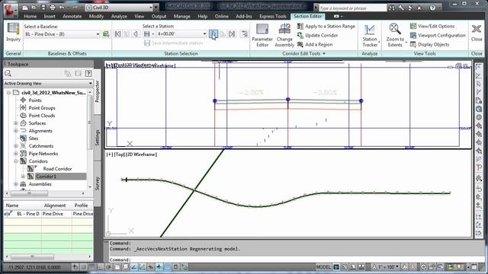Expand the Surfaces tree node
Image resolution: width=488 pixels, height=274 pixels.
(x=15, y=123)
